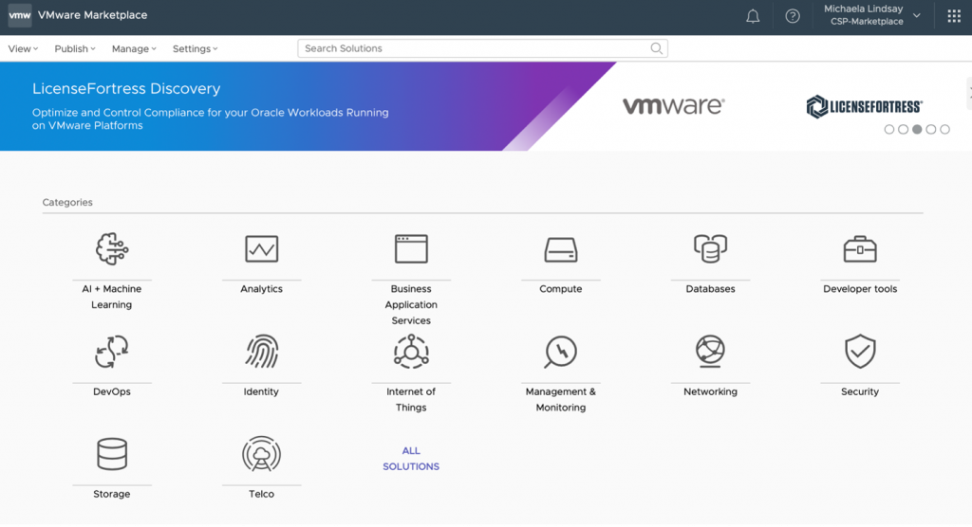Click the Management & Monitoring label

561,399
